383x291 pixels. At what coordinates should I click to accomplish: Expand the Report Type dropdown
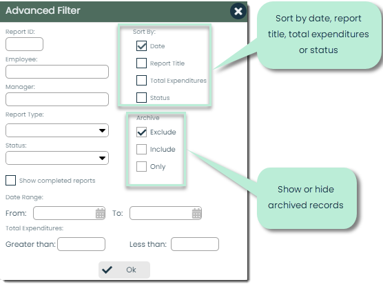[57, 130]
